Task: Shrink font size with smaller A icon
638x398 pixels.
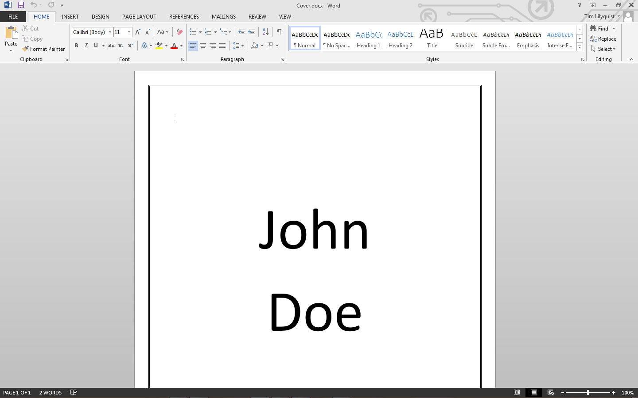Action: pos(148,32)
